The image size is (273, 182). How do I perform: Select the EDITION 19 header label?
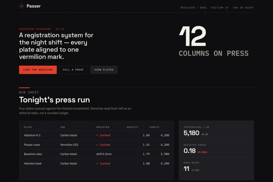tap(220, 8)
